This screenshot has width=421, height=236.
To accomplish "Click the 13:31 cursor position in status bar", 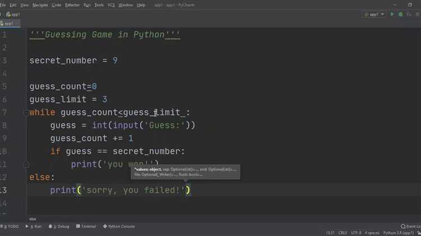I will point(330,233).
